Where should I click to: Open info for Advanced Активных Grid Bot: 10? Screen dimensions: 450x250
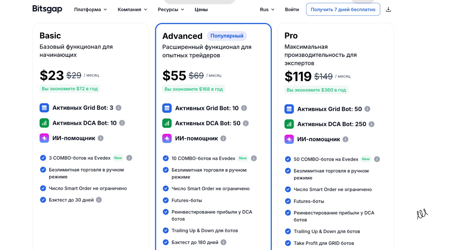[x=244, y=108]
